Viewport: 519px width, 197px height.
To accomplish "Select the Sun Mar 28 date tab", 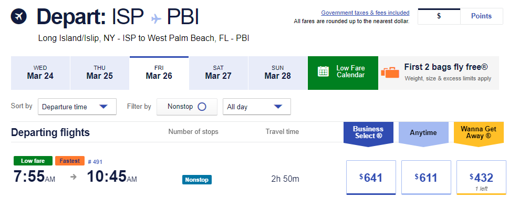I will (x=278, y=73).
